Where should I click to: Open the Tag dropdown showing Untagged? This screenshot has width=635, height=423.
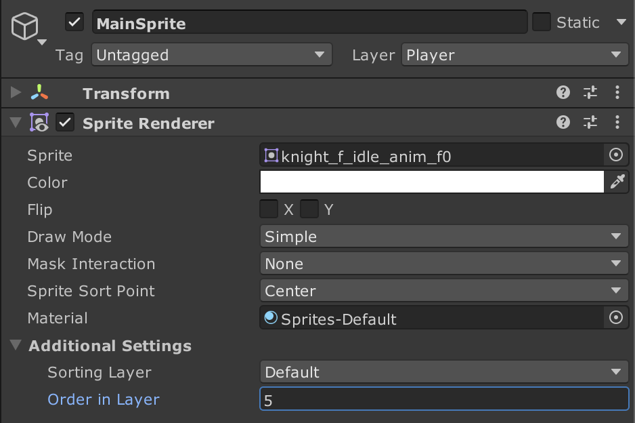tap(212, 55)
